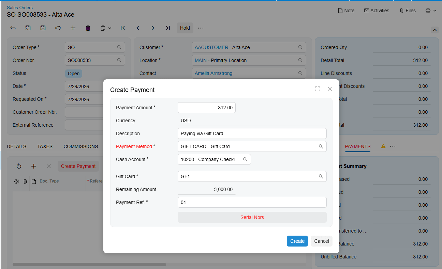
Task: Click the Hold button
Action: (x=185, y=28)
